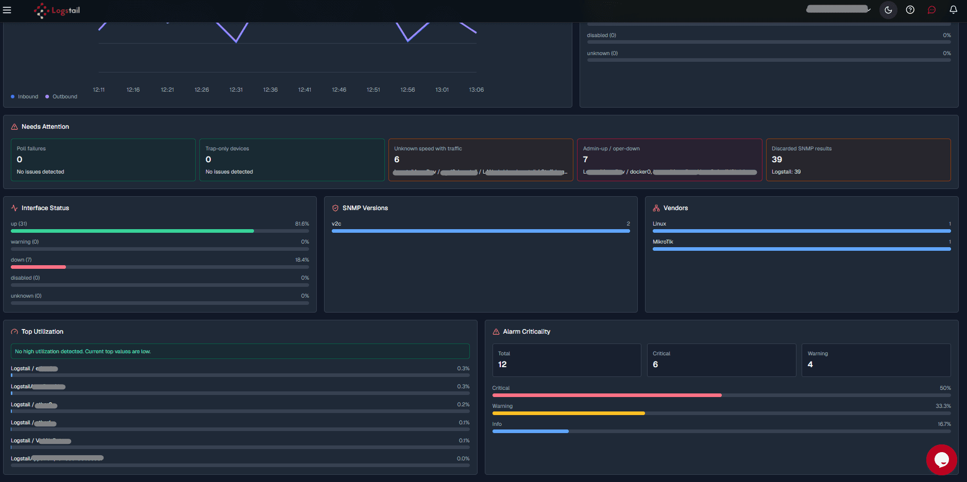Toggle the Outbound legend series
This screenshot has height=482, width=967.
tap(61, 97)
